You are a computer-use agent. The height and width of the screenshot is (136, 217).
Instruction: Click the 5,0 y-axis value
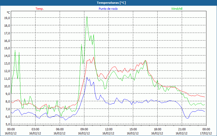click(8, 124)
